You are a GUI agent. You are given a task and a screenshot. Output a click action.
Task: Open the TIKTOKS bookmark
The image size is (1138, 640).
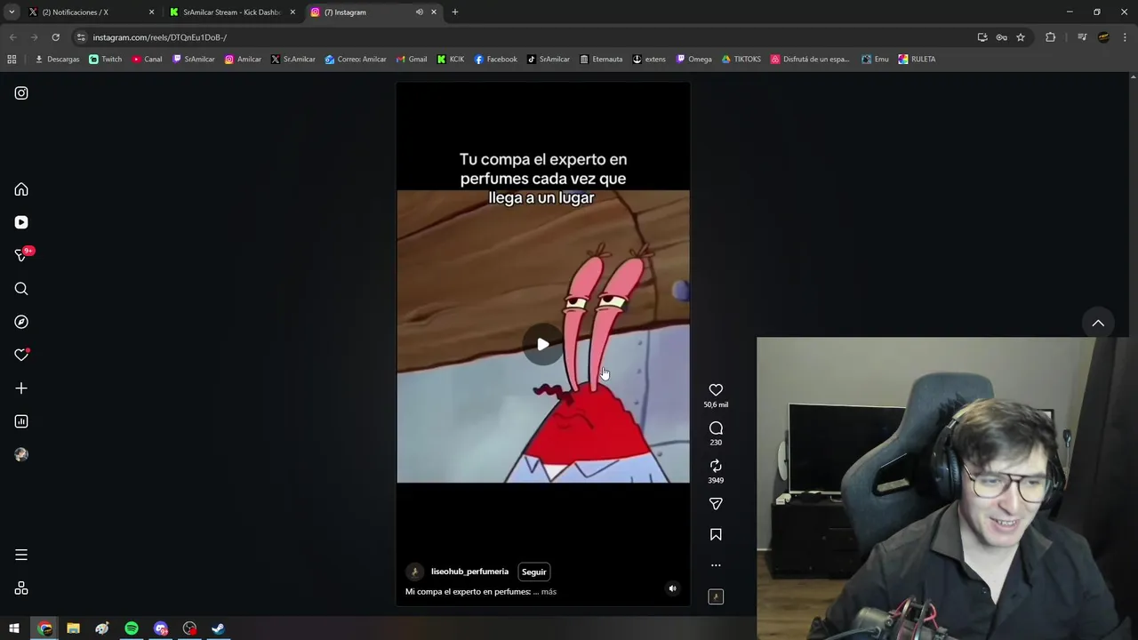tap(741, 60)
